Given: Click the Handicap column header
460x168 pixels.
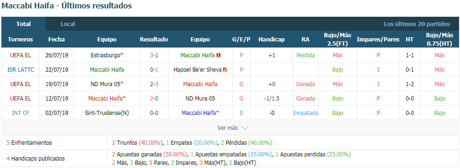Looking at the screenshot, I should [271, 40].
